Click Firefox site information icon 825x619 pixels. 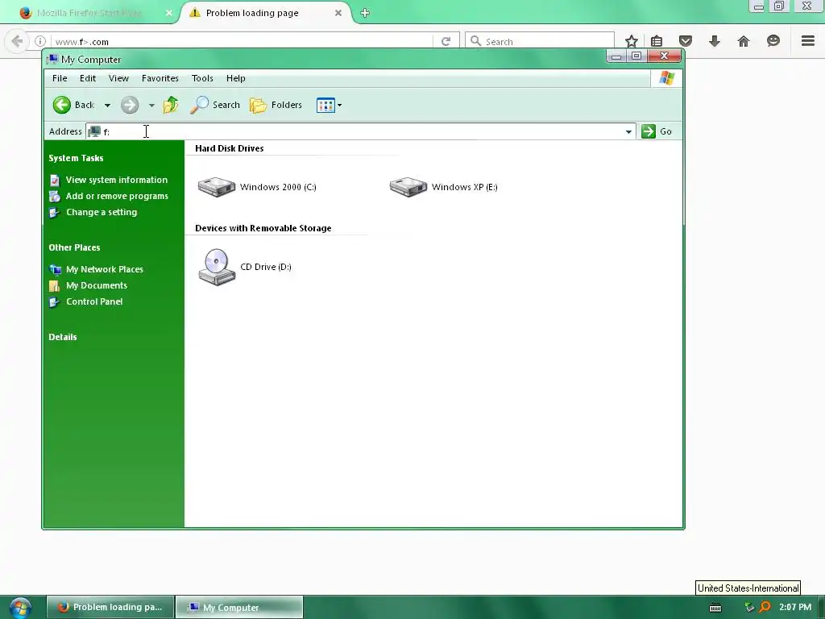[x=40, y=41]
